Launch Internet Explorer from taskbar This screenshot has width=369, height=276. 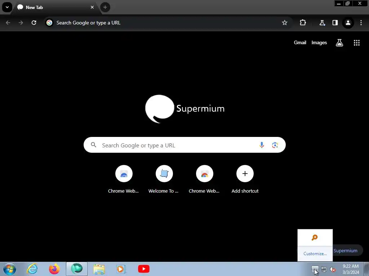[x=32, y=269]
